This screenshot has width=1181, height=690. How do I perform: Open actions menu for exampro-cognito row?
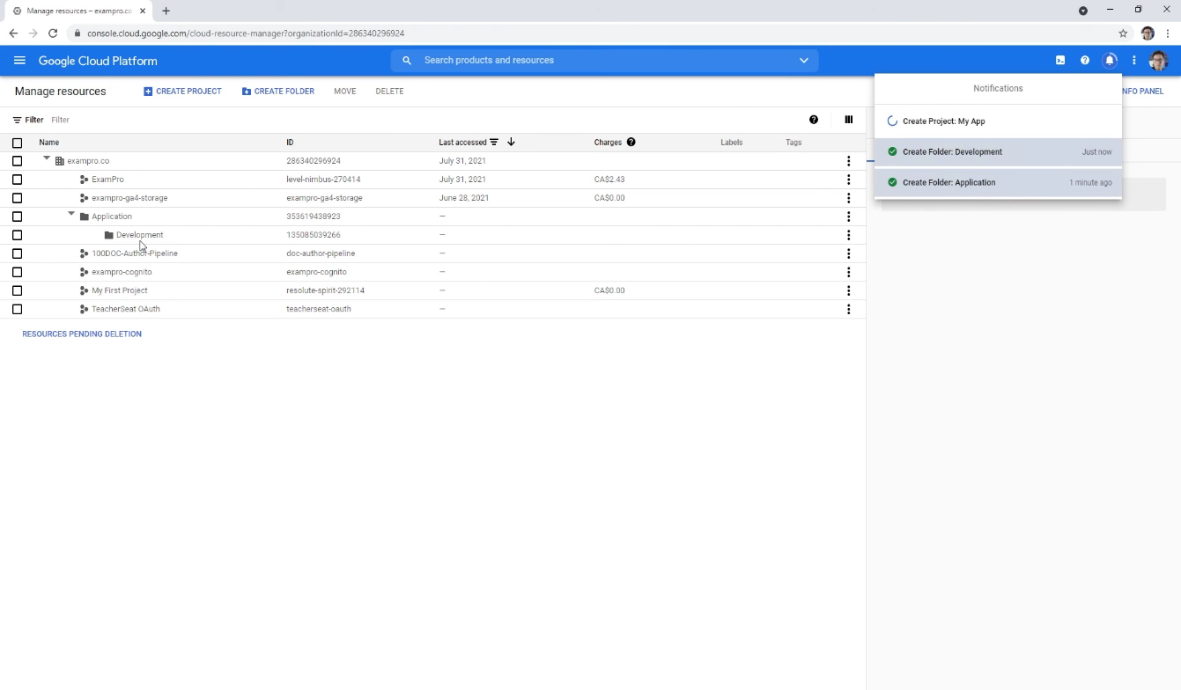click(849, 272)
